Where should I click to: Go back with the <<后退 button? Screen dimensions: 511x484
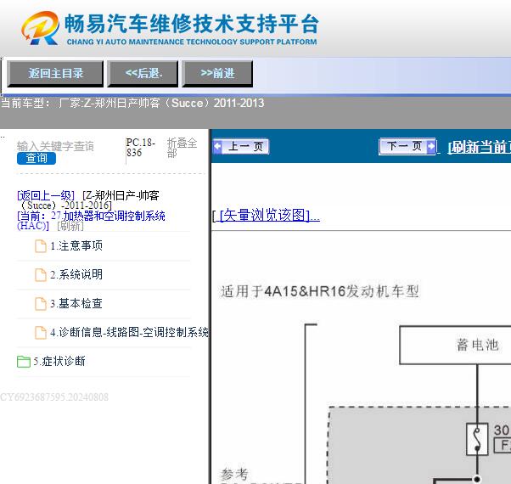click(x=143, y=74)
